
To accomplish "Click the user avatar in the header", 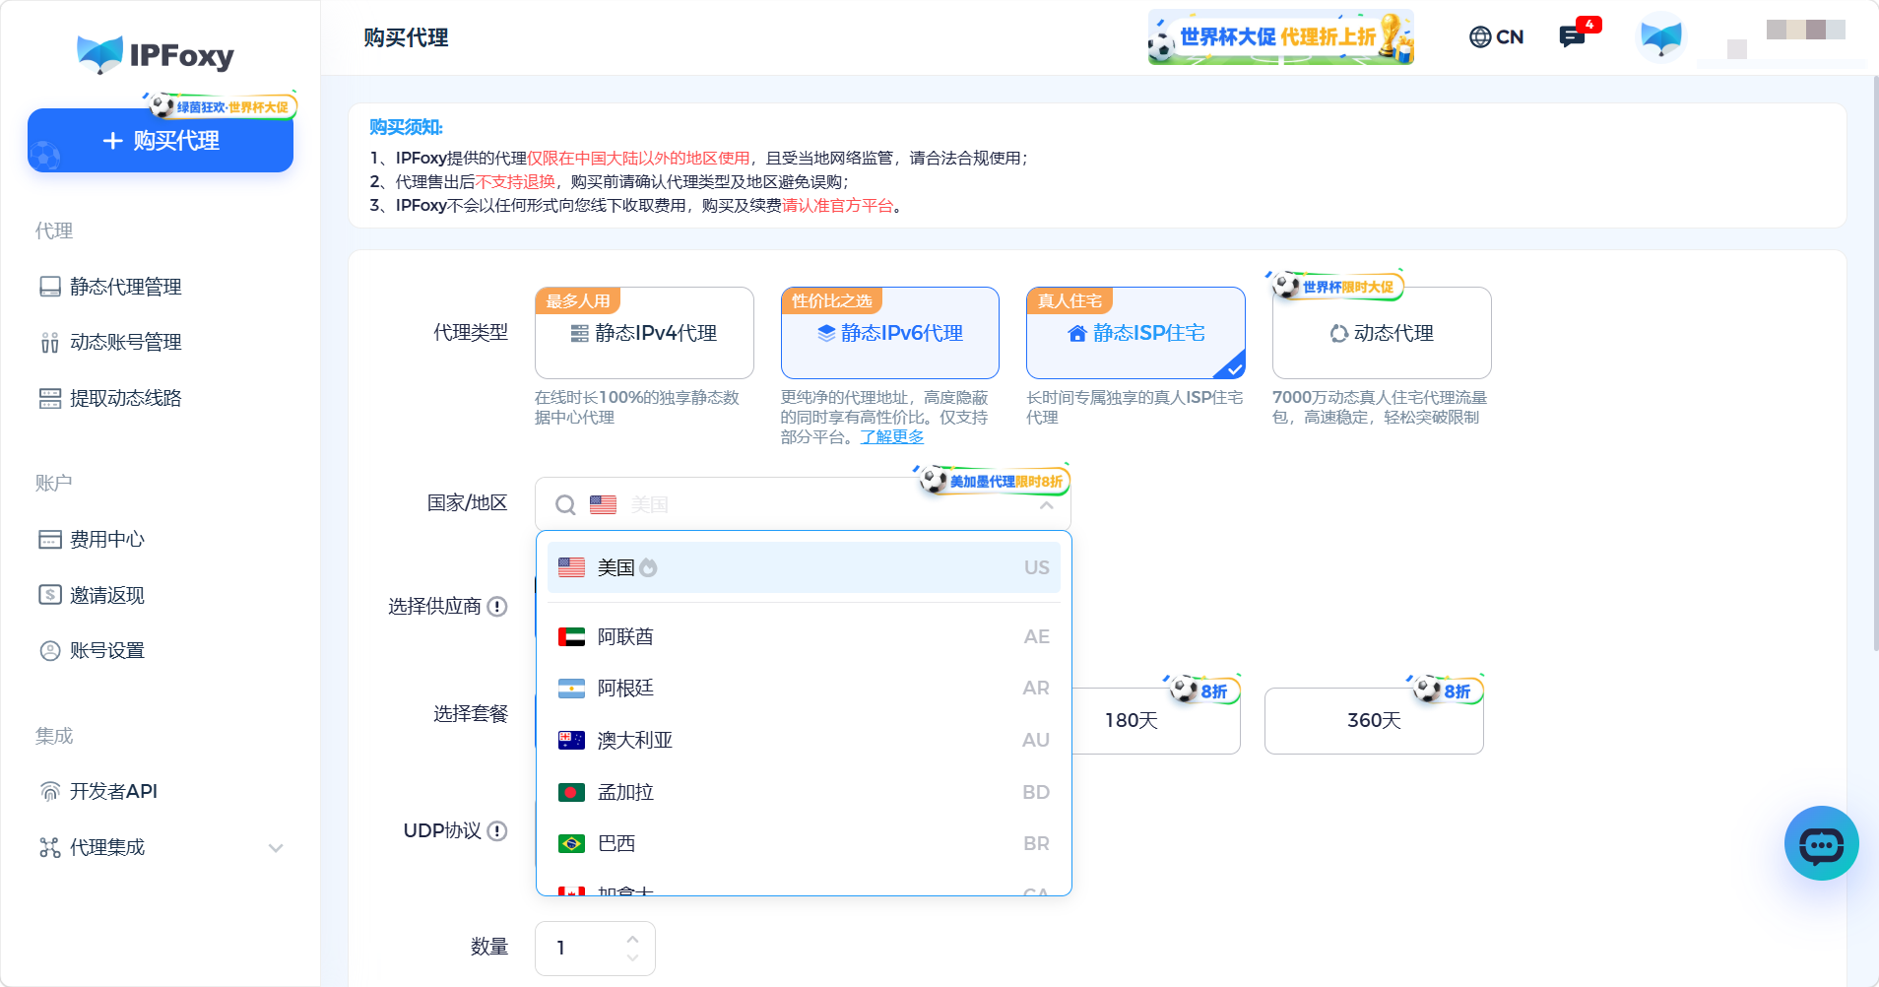I will (1660, 37).
